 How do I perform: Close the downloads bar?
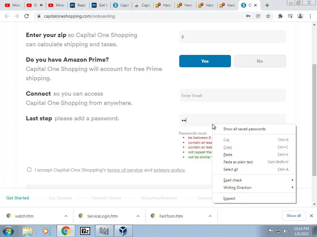pos(311,216)
